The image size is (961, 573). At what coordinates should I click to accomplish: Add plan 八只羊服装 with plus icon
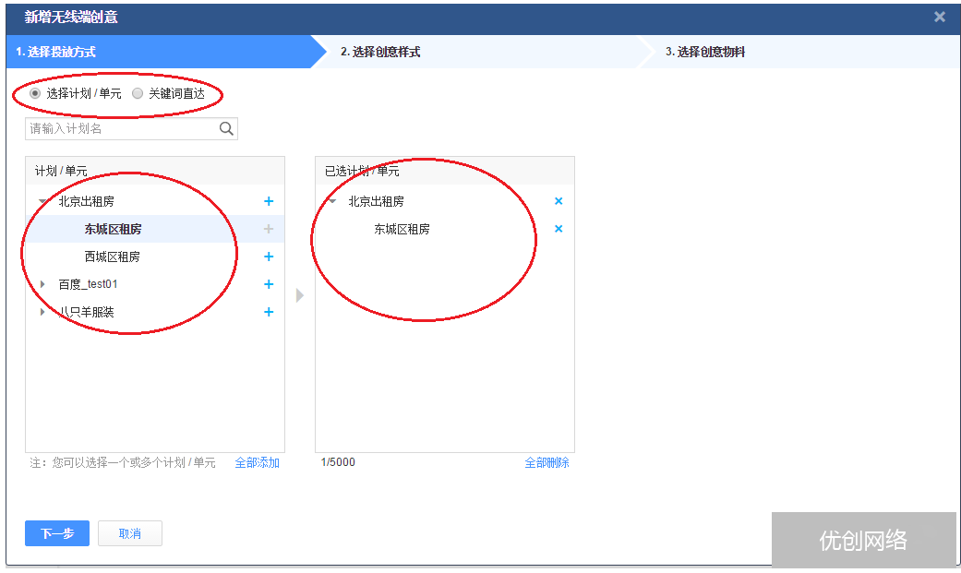269,312
